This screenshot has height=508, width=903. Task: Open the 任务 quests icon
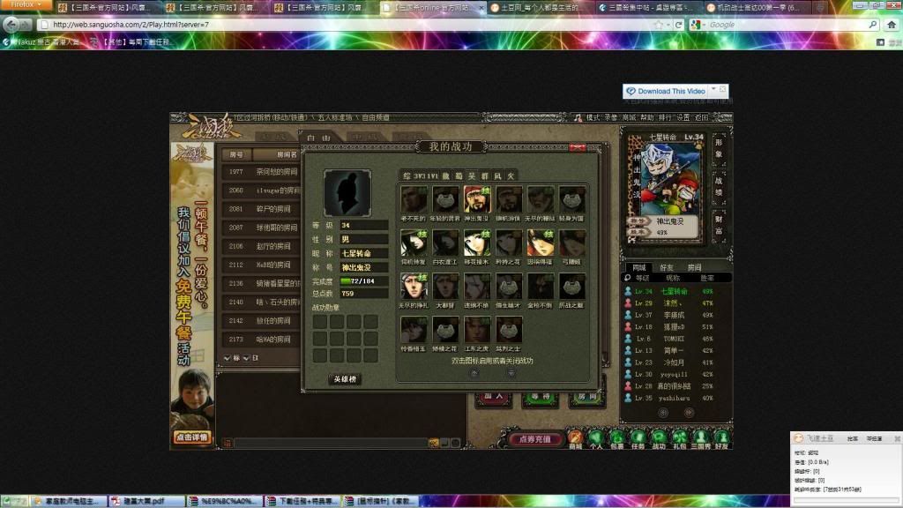pos(638,439)
